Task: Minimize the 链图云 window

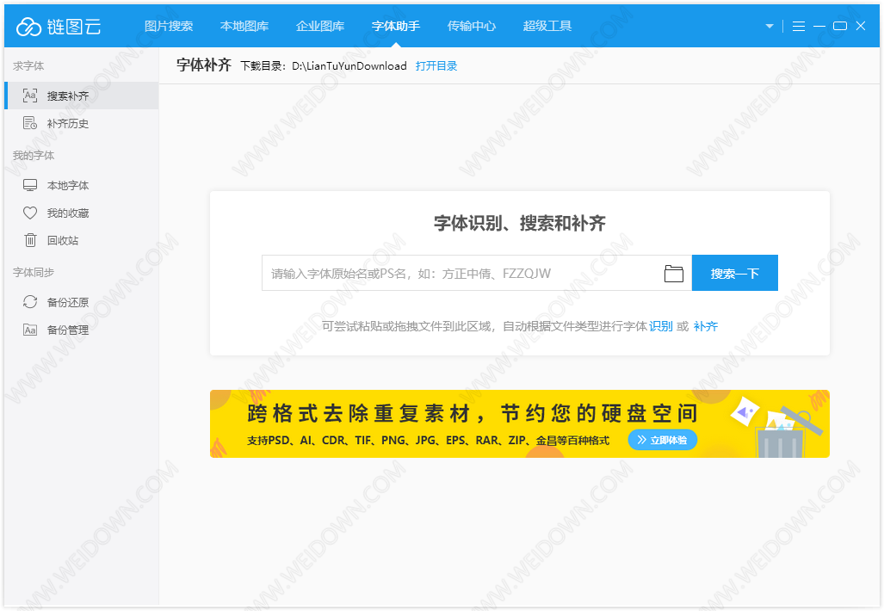Action: 819,26
